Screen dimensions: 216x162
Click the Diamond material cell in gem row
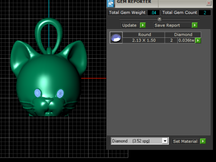click(x=183, y=35)
